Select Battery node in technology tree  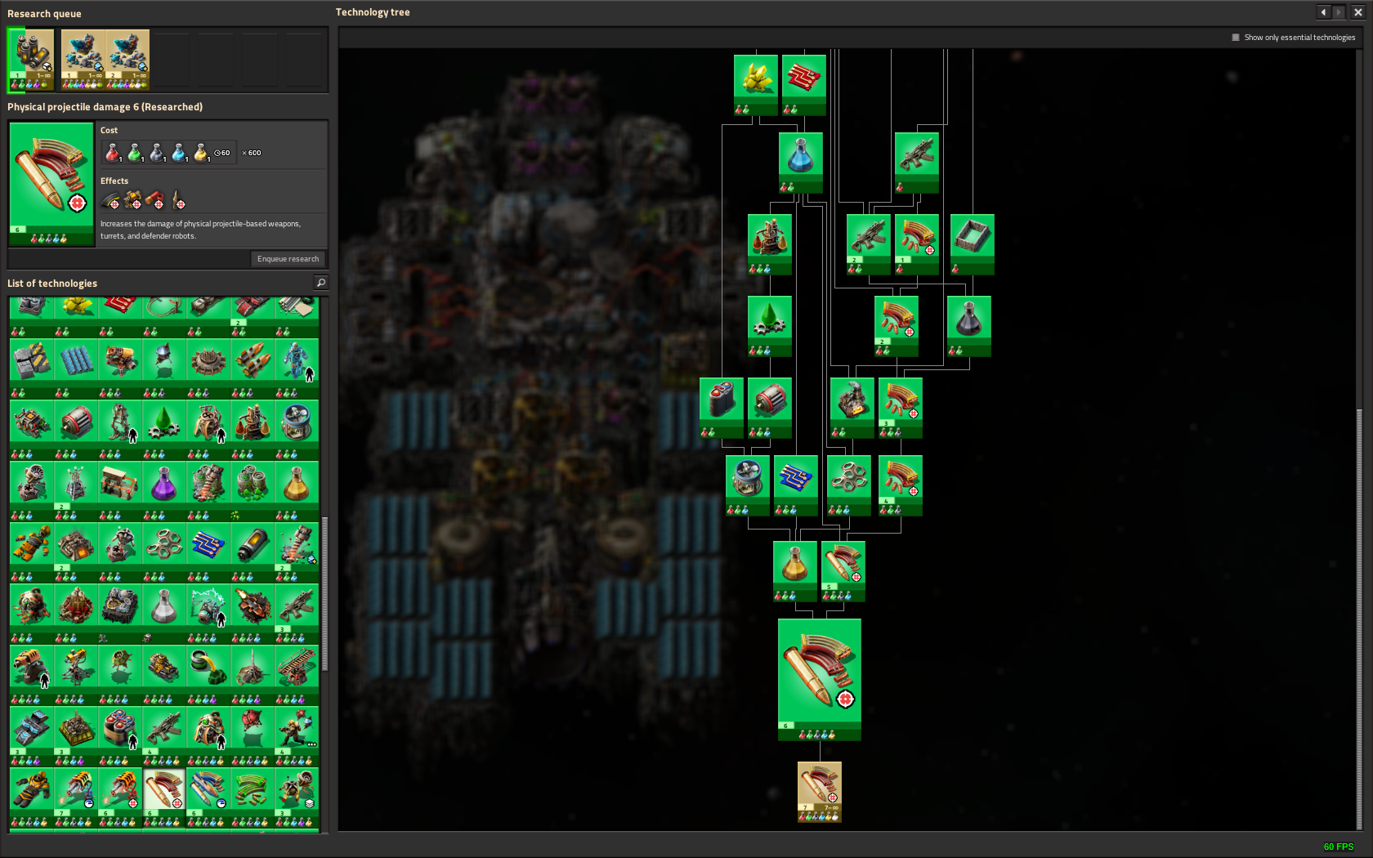[x=722, y=408]
